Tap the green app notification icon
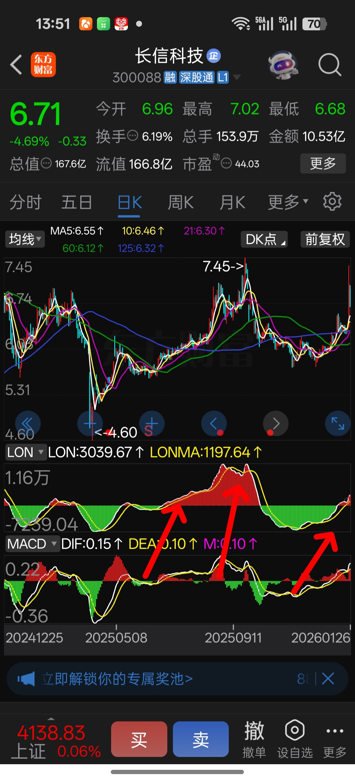 (x=104, y=24)
